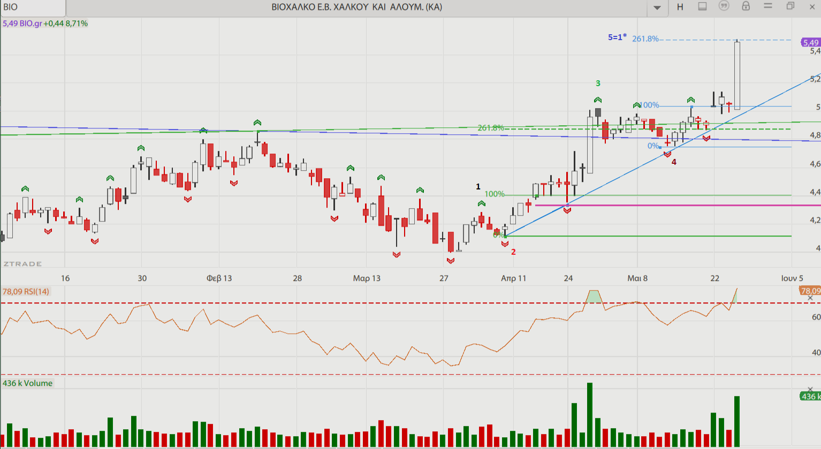Select the green '261.8%' Fibonacci label

pyautogui.click(x=491, y=128)
